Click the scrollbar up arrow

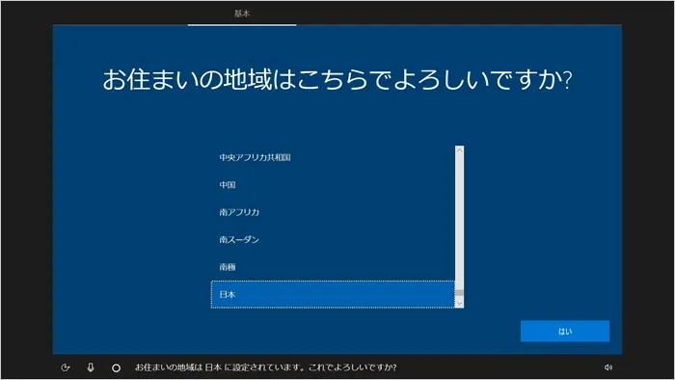[x=459, y=150]
